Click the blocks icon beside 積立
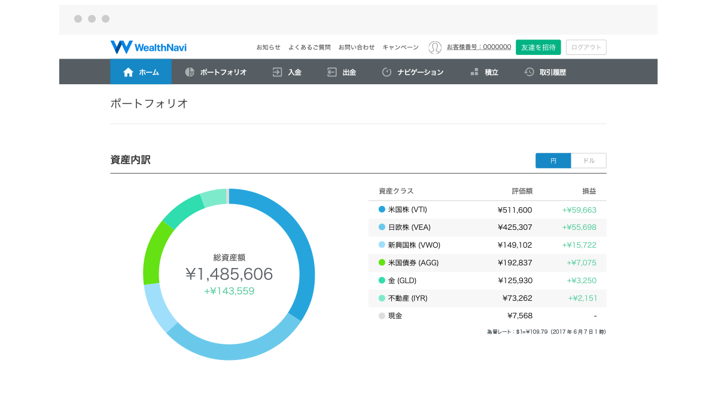 (474, 72)
